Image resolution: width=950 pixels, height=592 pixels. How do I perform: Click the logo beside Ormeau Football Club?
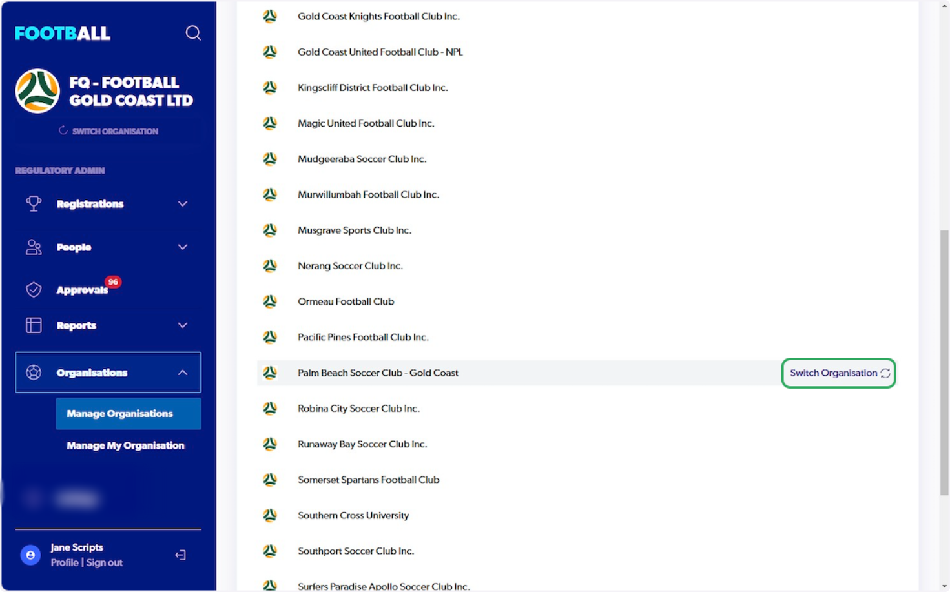click(x=270, y=301)
